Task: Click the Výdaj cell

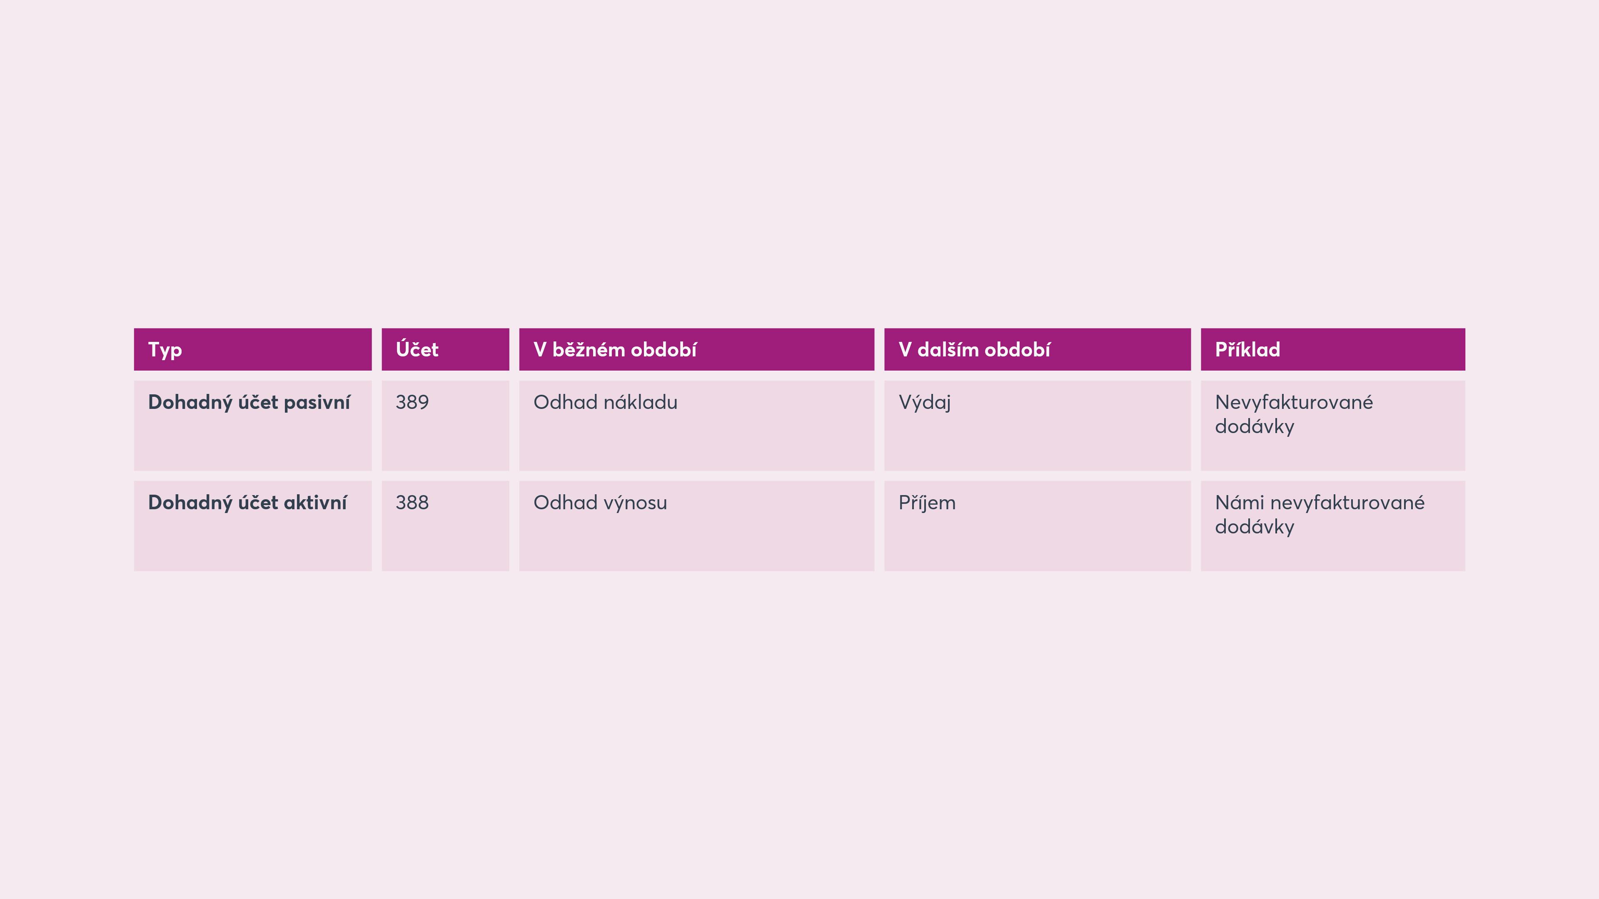Action: point(1037,426)
